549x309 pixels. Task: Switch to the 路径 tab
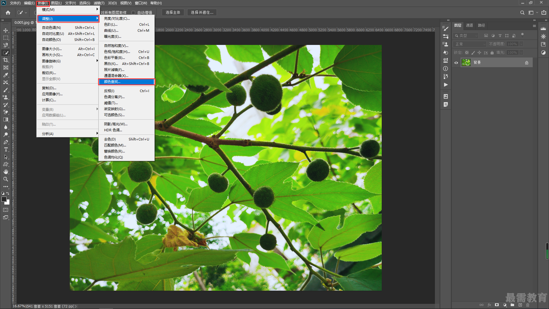tap(481, 25)
